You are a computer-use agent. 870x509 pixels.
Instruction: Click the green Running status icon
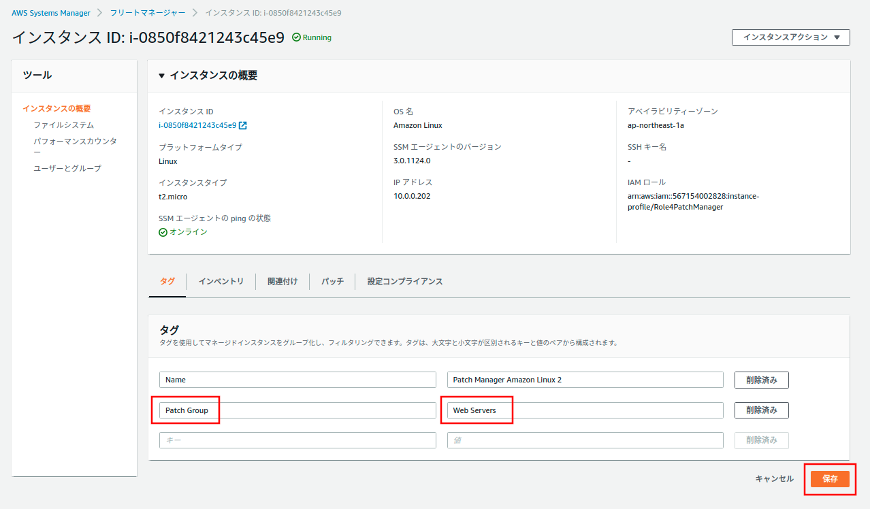point(296,37)
